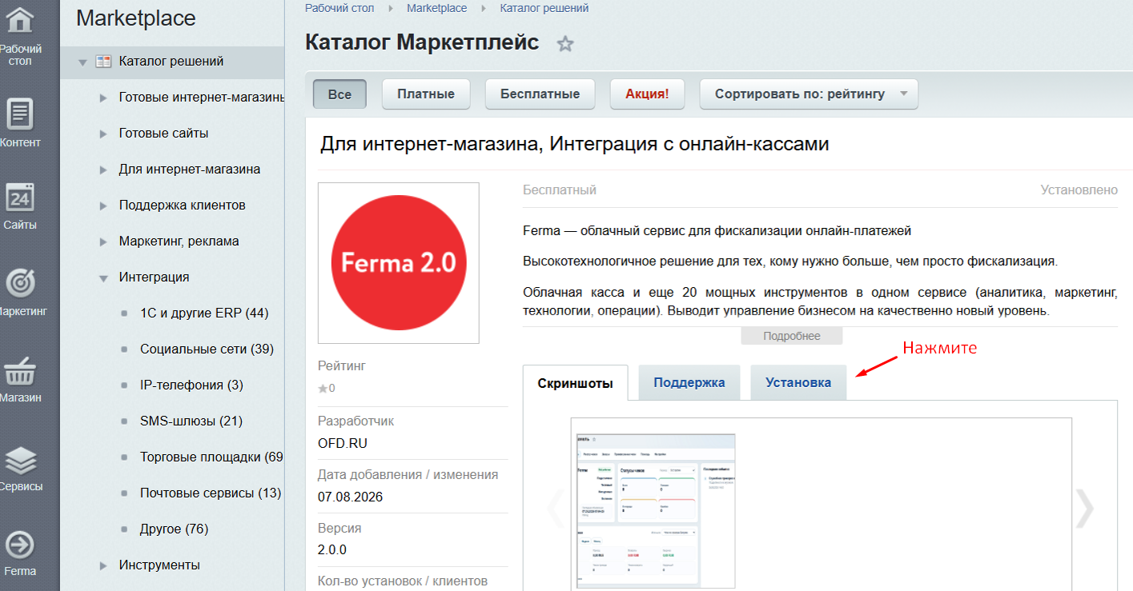Open Инструменты tree item
The height and width of the screenshot is (591, 1133).
(x=159, y=565)
